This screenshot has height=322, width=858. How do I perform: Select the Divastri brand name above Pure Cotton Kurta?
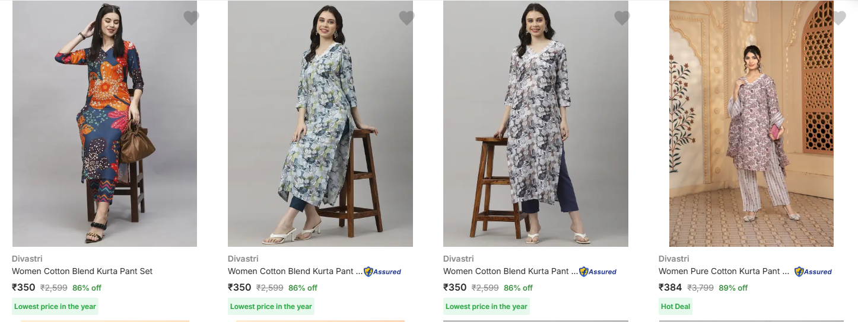673,259
